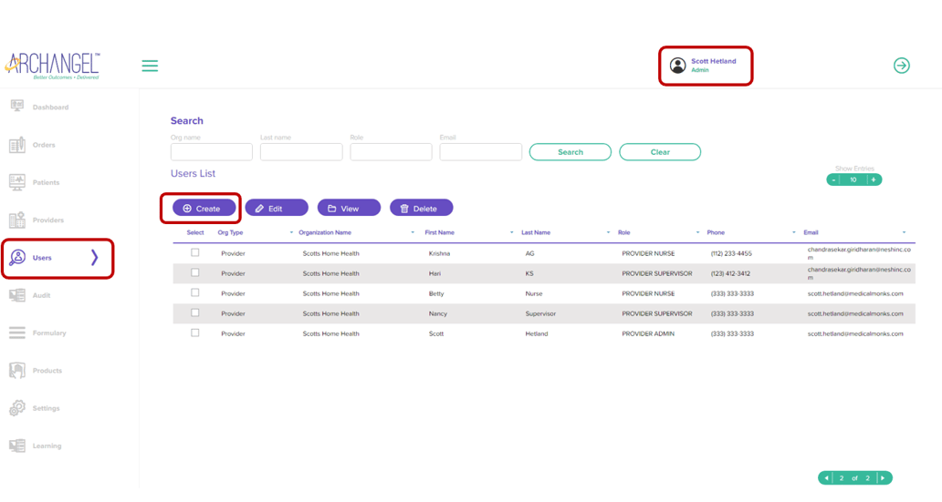Click the Scott Hetland user name

tap(713, 61)
